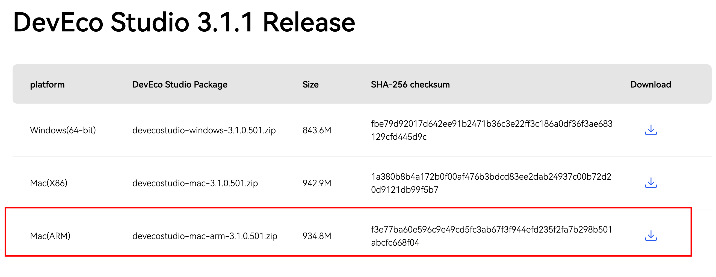Download the Windows(64-bit) DevEco Studio package
The width and height of the screenshot is (716, 277).
coord(651,130)
